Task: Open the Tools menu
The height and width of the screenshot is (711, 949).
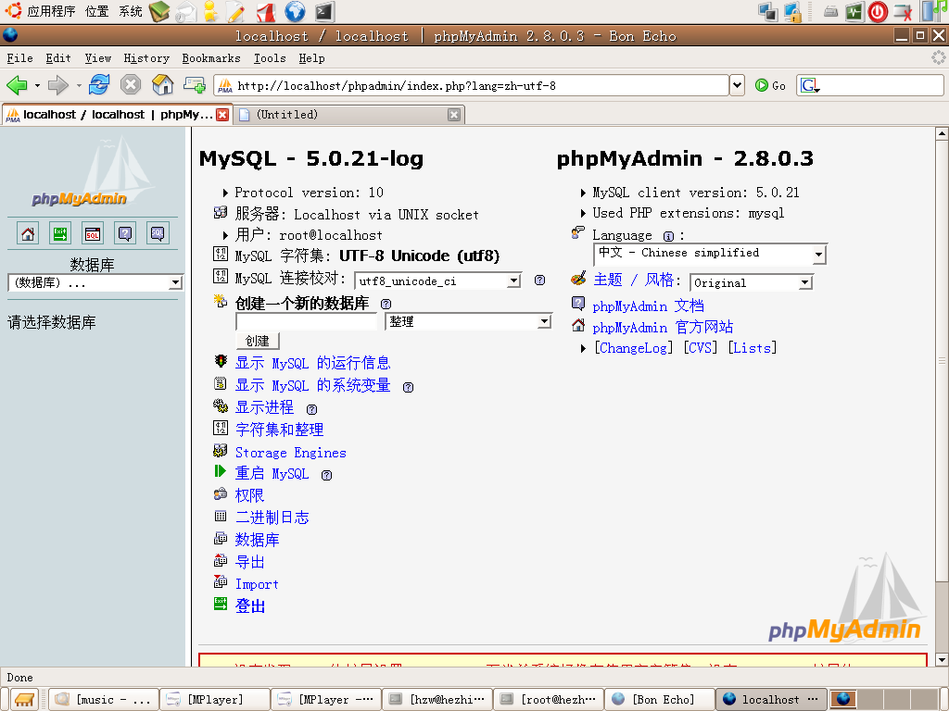Action: tap(270, 58)
